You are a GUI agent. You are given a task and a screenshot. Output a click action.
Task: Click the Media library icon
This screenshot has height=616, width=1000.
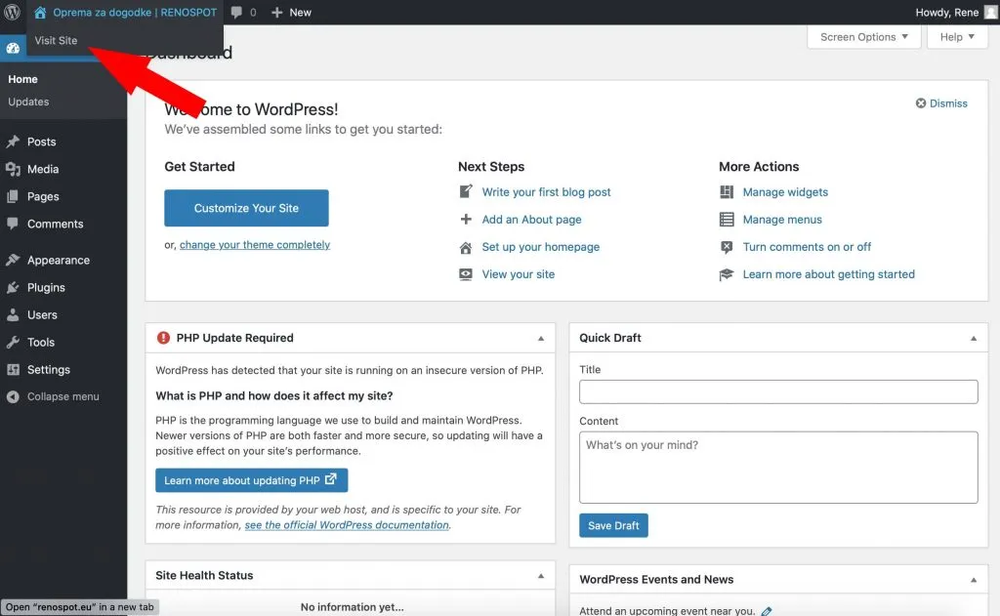pos(13,169)
